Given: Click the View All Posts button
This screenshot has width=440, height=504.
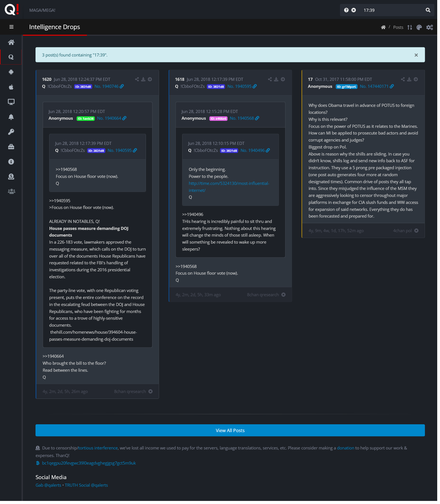Looking at the screenshot, I should [x=230, y=430].
